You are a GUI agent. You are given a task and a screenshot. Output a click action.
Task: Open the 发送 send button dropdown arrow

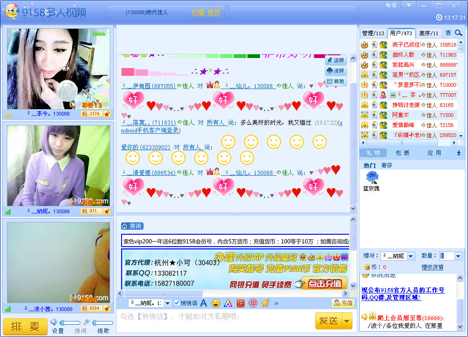(347, 321)
